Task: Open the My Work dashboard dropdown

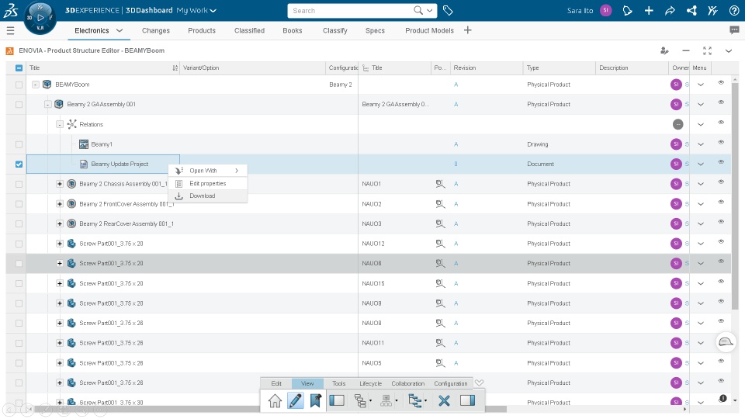Action: 196,10
